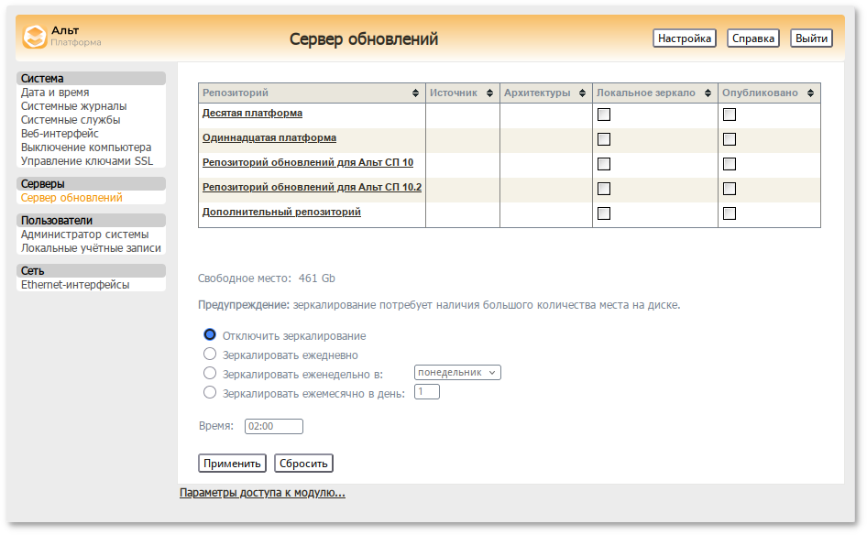Enable local mirror for Дополнительный репозиторий
The height and width of the screenshot is (535, 867).
point(603,213)
